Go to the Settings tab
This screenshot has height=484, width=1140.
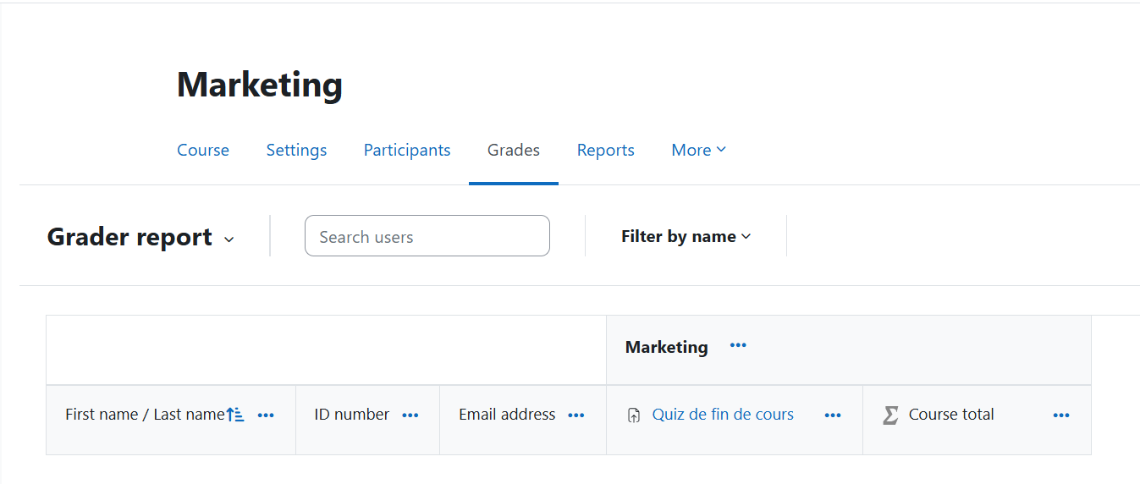click(x=296, y=150)
